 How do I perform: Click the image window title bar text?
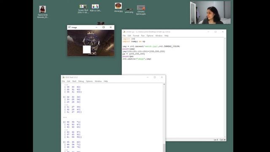(x=74, y=27)
